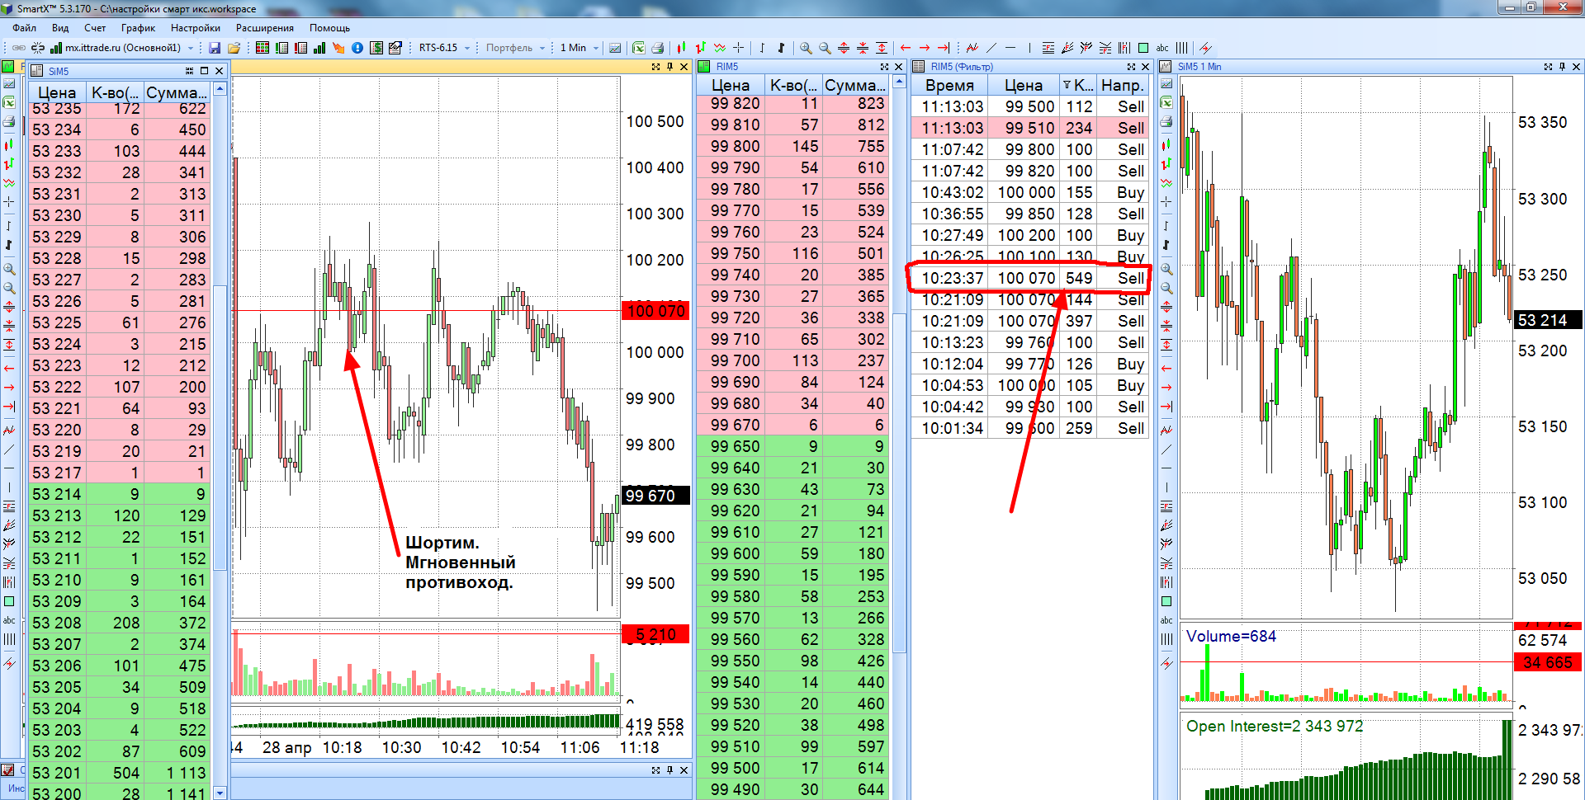Open the RTS-6.15 instrument dropdown

click(x=467, y=48)
